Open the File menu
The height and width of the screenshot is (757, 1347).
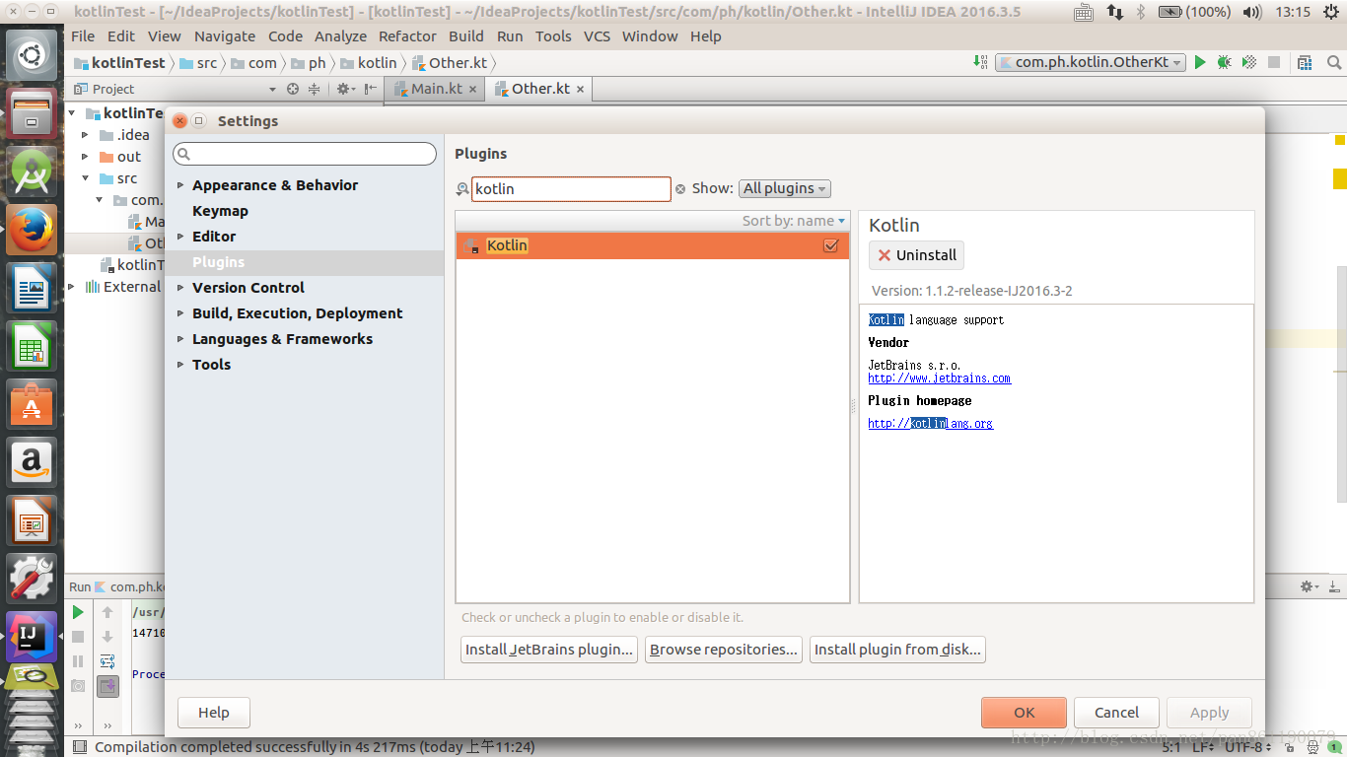click(x=83, y=36)
